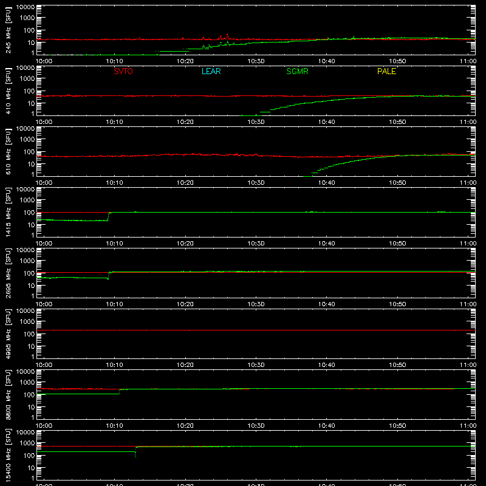Select the 1415 MHz [SFU] axis title
Viewport: 486px width, 486px height.
point(9,212)
